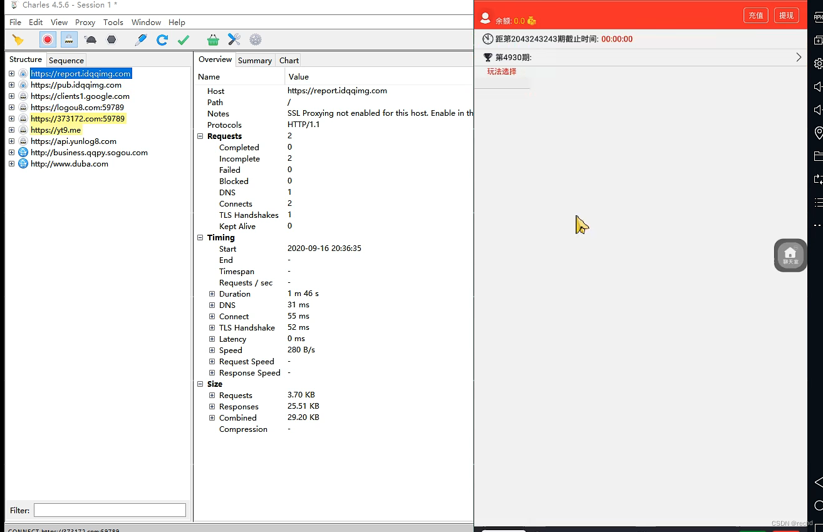Open Tools via wrench and screwdriver icon

[x=234, y=39]
